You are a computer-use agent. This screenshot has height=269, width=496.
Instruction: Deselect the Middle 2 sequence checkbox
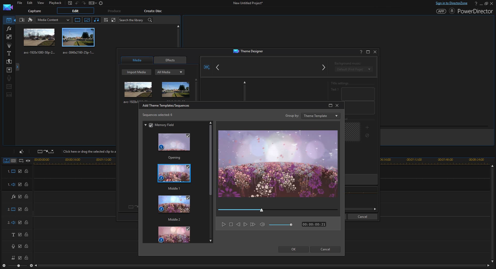(188, 198)
